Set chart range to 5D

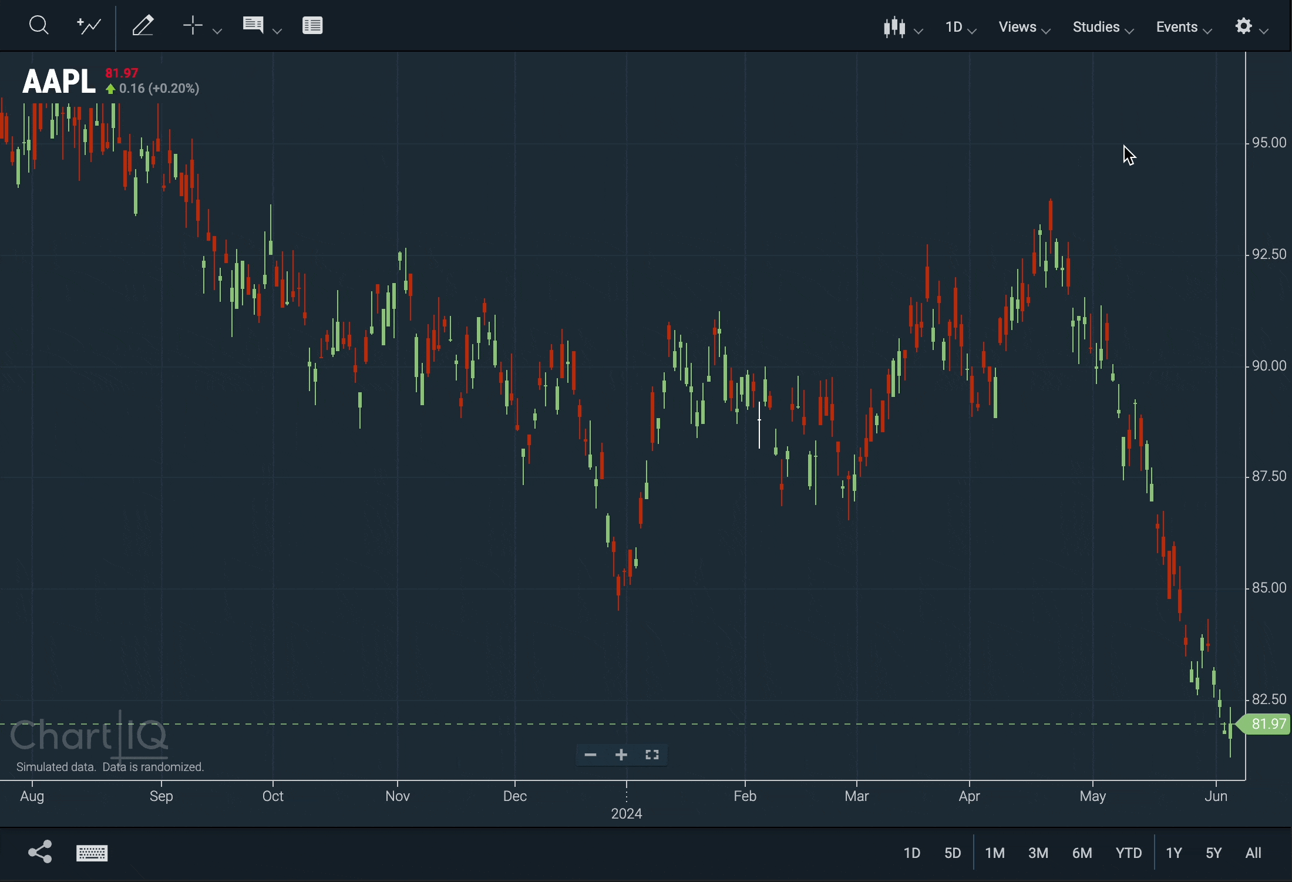(954, 853)
